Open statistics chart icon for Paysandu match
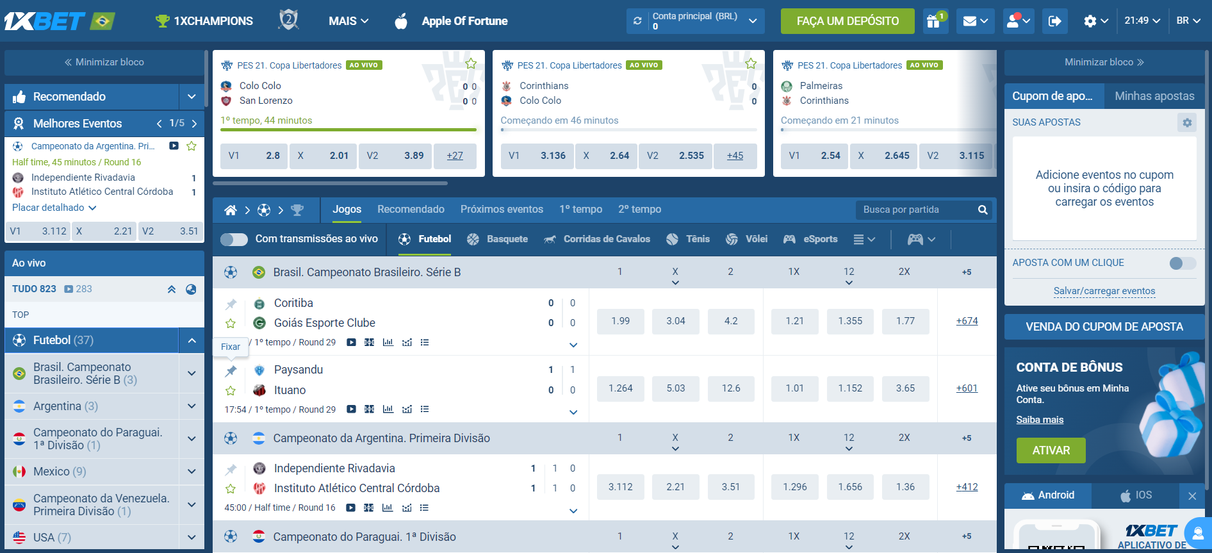Viewport: 1212px width, 553px height. [388, 409]
